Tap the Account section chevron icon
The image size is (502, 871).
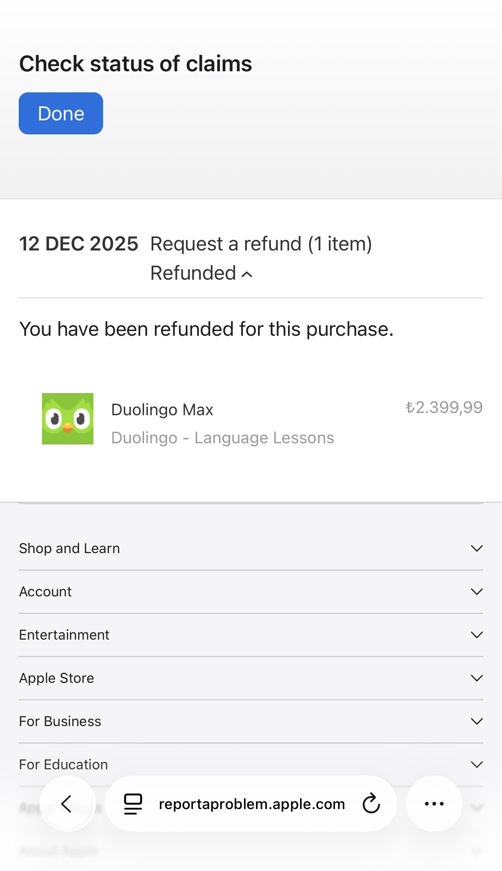pyautogui.click(x=477, y=592)
